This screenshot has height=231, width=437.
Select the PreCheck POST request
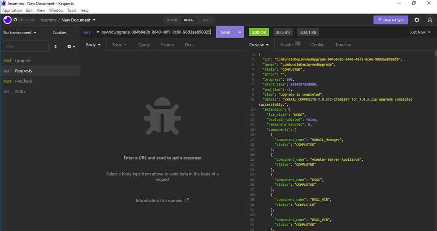click(24, 81)
